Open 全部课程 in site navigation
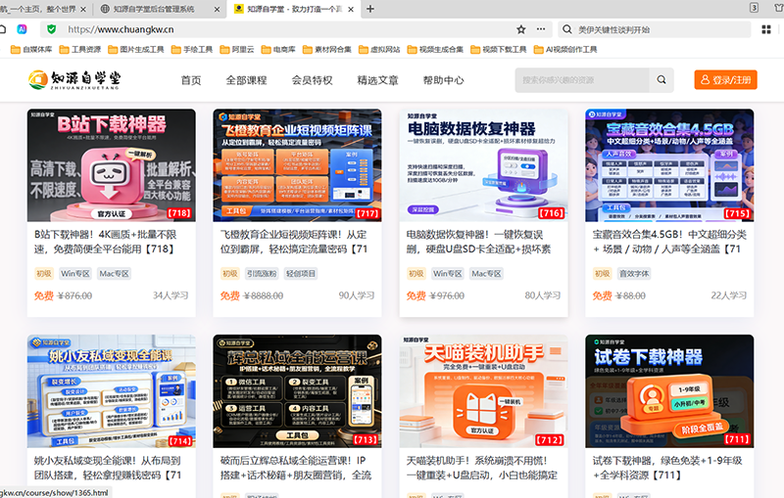The image size is (784, 498). click(247, 80)
